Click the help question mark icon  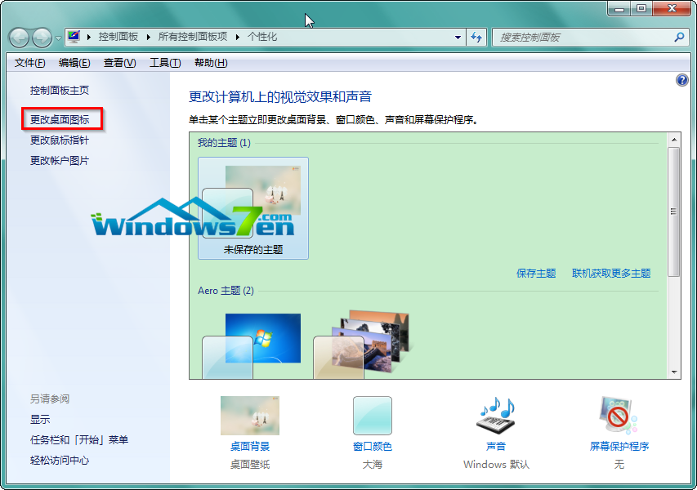[x=681, y=79]
